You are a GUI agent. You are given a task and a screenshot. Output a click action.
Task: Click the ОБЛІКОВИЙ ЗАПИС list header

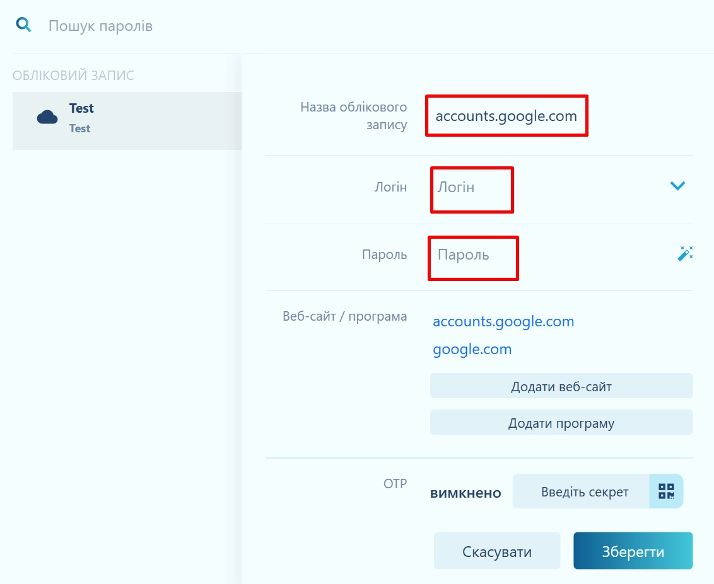(x=73, y=76)
